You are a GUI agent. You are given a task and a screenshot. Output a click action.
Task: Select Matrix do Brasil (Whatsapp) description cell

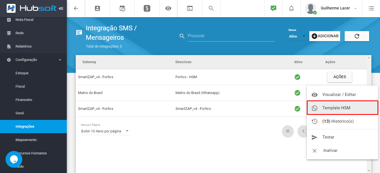[x=197, y=93]
